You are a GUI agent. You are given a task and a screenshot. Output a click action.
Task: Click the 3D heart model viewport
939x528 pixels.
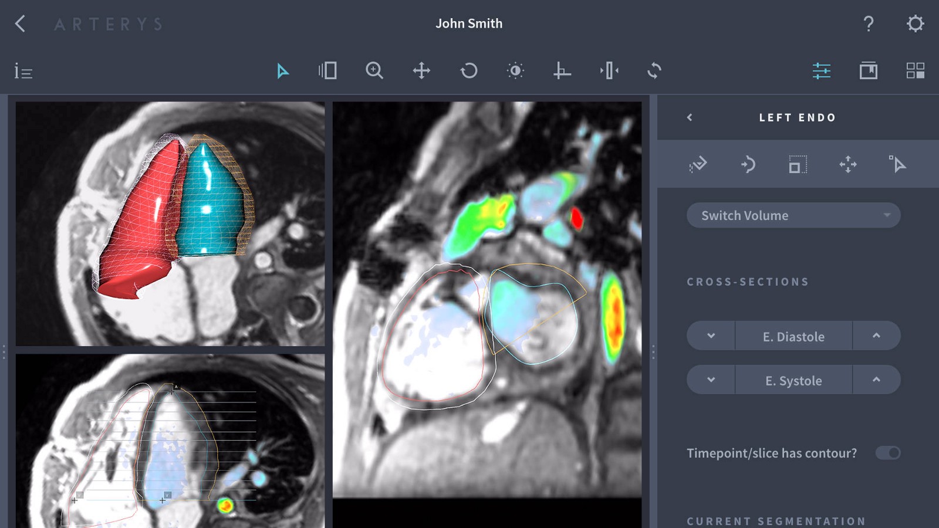coord(170,224)
